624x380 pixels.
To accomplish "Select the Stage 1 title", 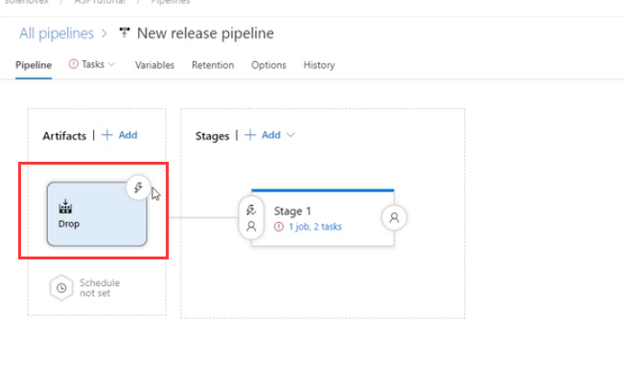I will pyautogui.click(x=292, y=212).
